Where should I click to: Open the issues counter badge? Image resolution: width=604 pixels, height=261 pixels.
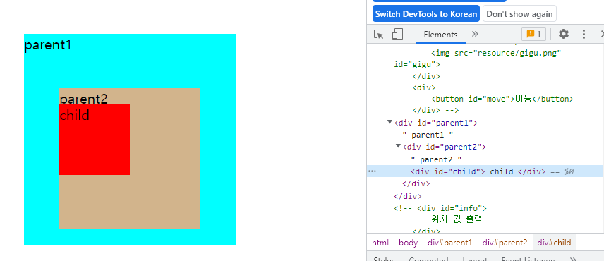(x=533, y=34)
